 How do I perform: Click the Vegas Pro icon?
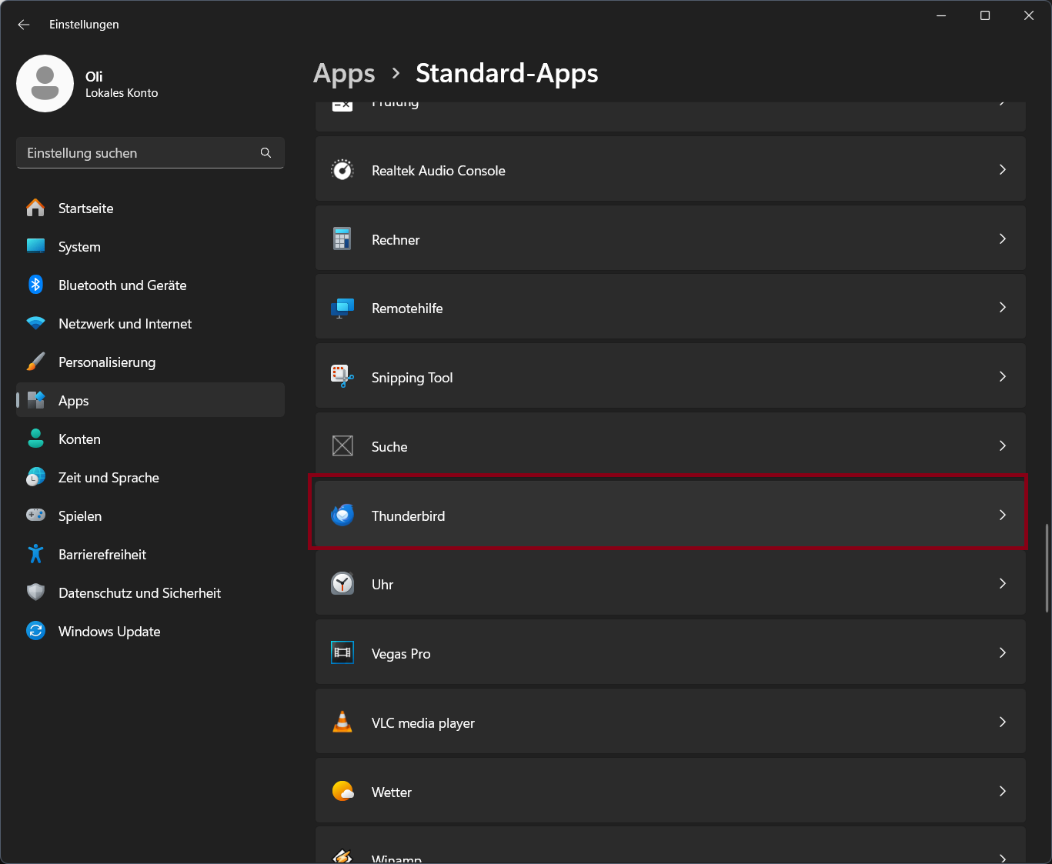click(x=342, y=652)
